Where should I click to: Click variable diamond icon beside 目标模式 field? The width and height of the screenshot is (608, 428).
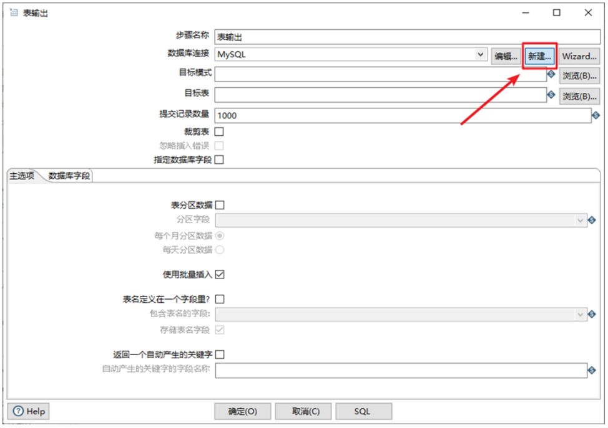551,74
